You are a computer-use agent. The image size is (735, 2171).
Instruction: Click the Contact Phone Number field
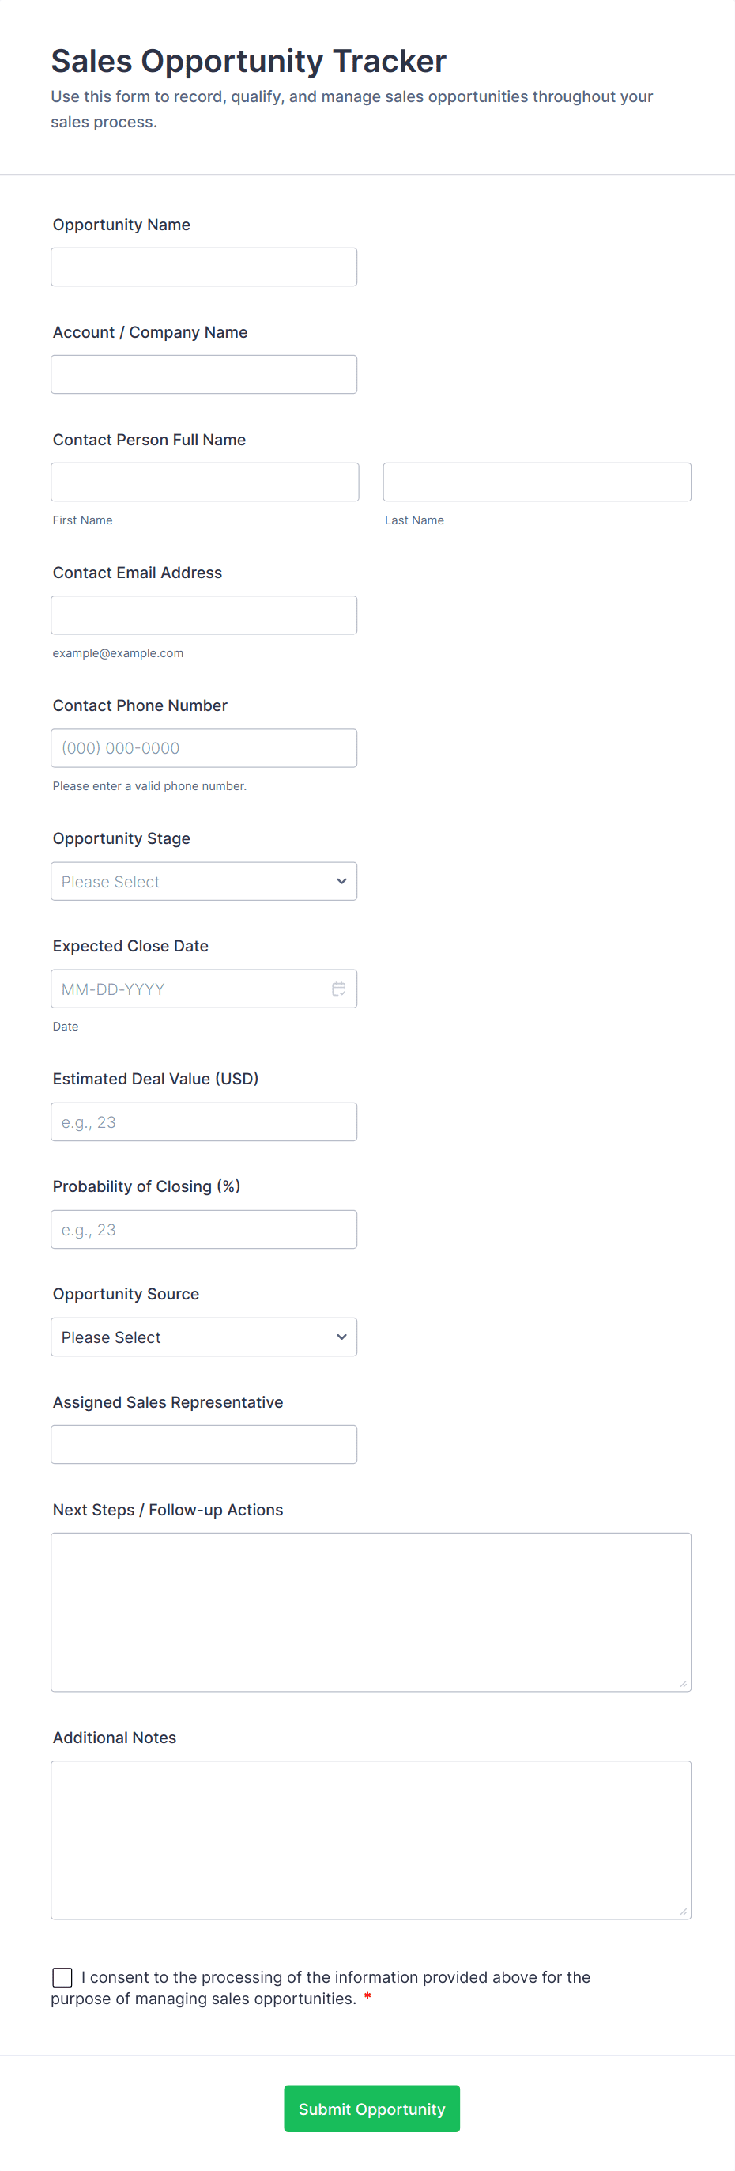click(x=204, y=747)
